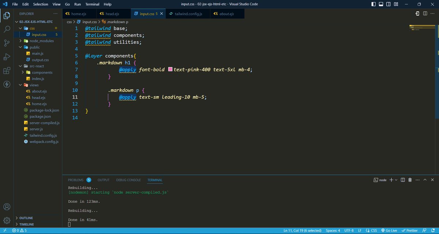
Task: Open the Source Control view
Action: coord(7,43)
